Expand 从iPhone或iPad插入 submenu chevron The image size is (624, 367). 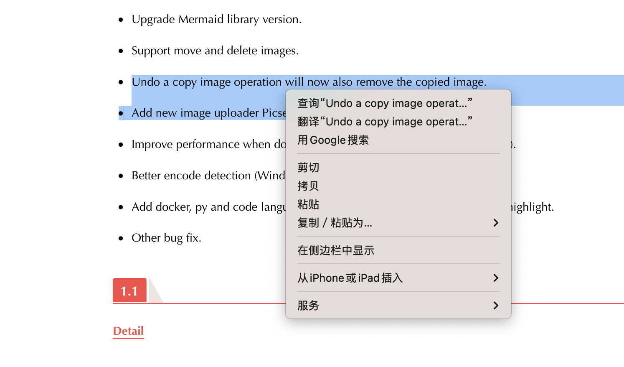(350, 278)
